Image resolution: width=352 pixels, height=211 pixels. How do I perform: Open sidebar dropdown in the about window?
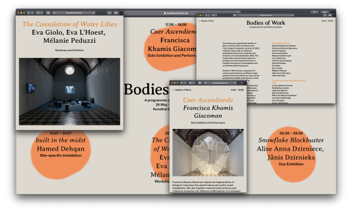point(216,15)
